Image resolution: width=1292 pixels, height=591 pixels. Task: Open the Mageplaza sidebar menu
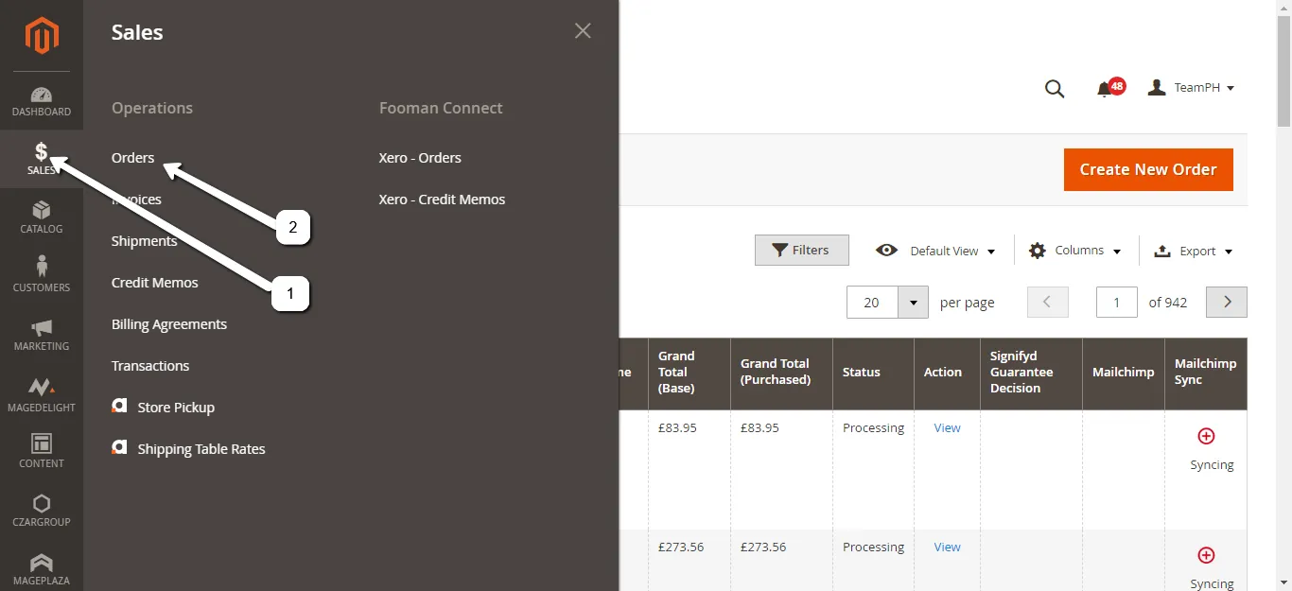(42, 569)
